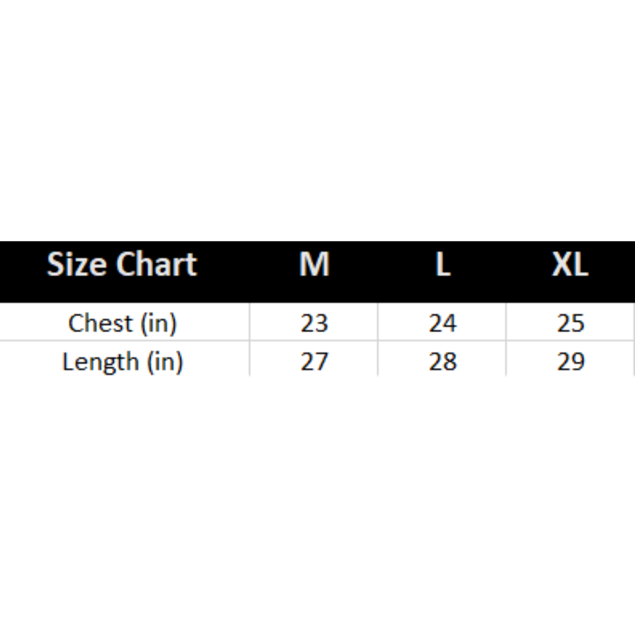Image resolution: width=635 pixels, height=635 pixels.
Task: Select chest value 24 for size L
Action: (x=442, y=323)
